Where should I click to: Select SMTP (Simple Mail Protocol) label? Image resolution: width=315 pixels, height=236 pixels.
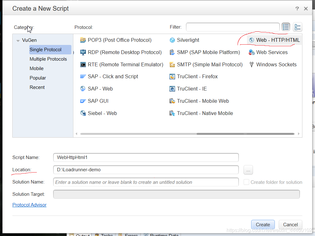[x=210, y=65]
